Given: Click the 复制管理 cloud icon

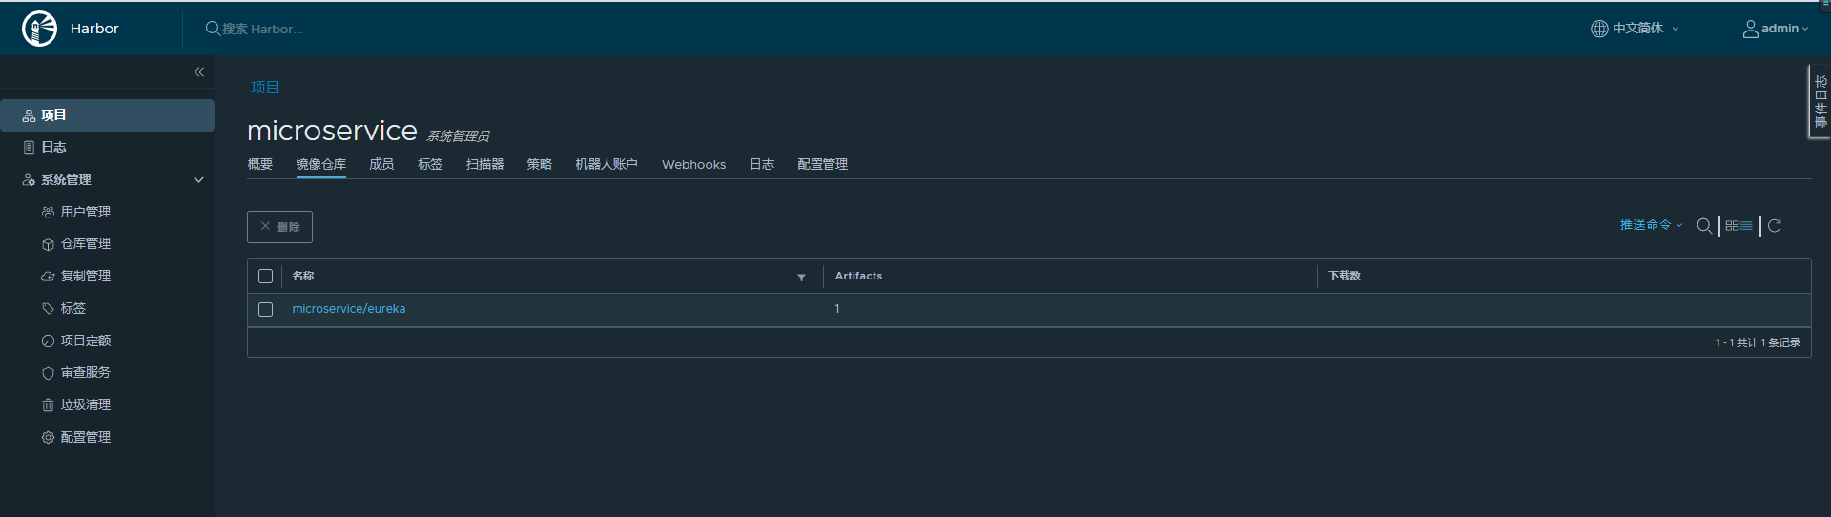Looking at the screenshot, I should tap(48, 277).
